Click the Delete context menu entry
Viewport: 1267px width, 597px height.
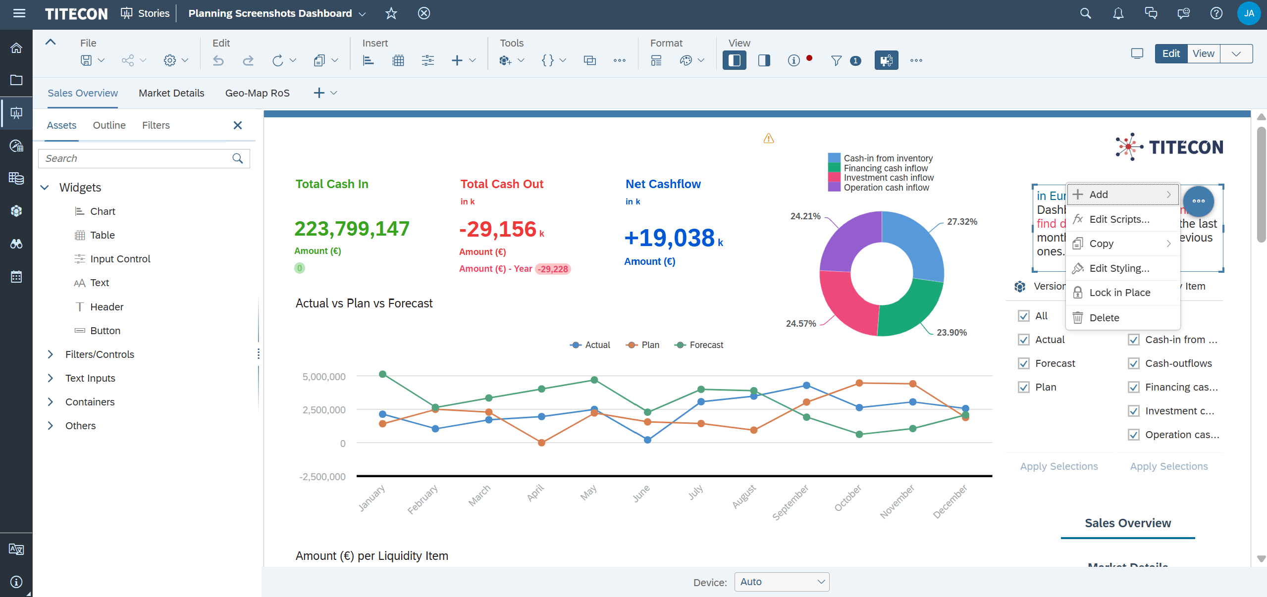point(1104,318)
